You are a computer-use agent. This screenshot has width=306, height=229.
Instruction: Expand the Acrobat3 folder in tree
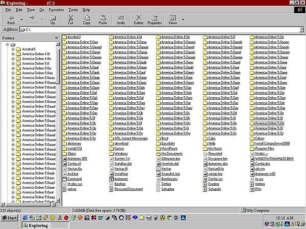point(12,48)
